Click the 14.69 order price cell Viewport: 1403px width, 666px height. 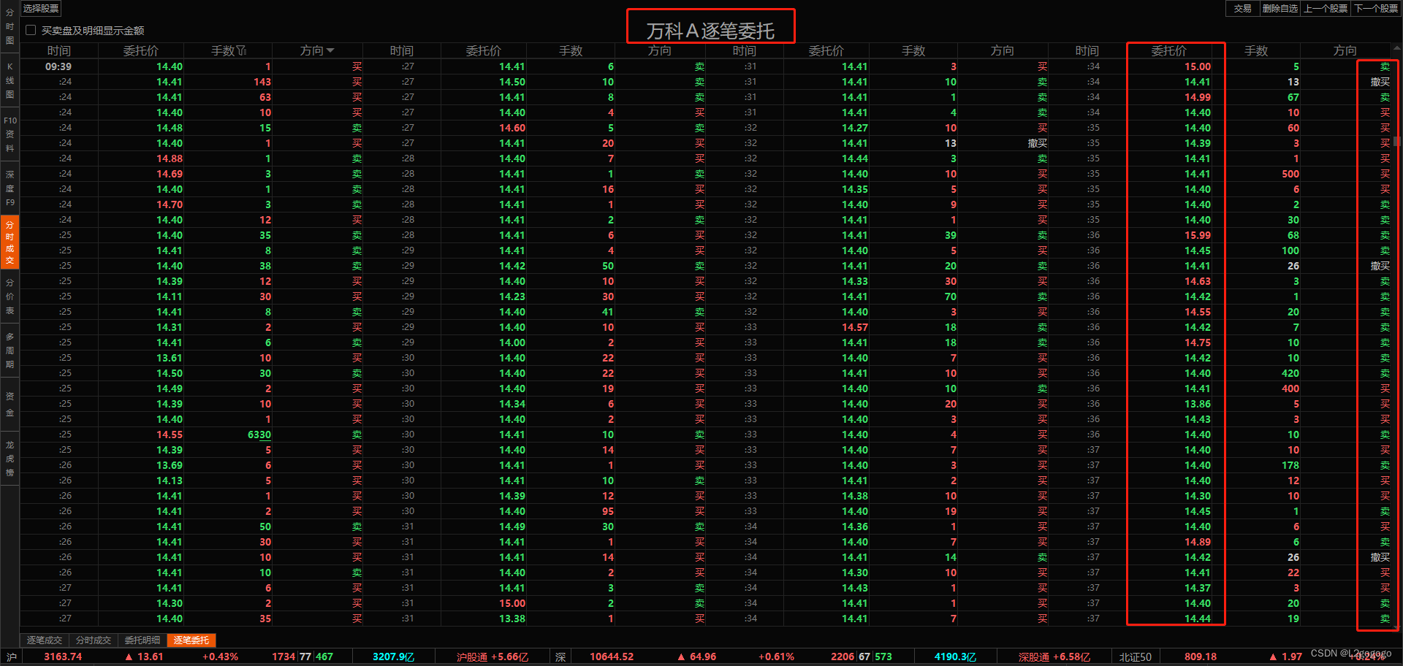170,174
